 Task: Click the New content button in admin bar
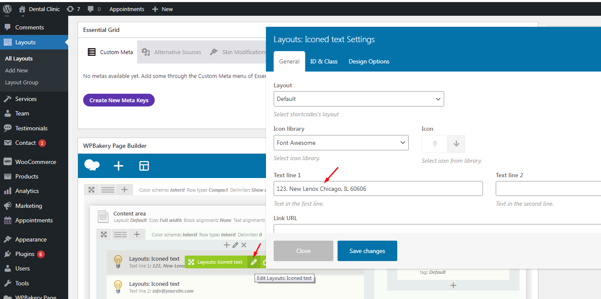point(162,9)
